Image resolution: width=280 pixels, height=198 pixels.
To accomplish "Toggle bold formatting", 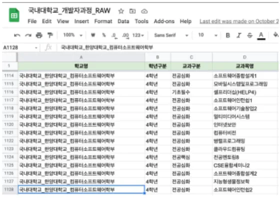I will (227, 35).
